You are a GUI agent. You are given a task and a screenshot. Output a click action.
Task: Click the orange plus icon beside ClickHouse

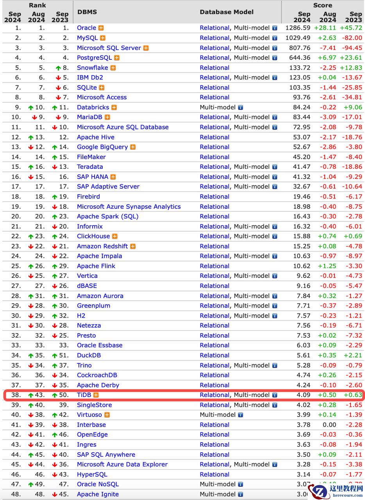coord(115,236)
